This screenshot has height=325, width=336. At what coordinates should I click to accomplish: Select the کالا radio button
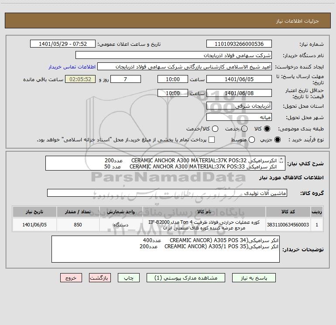pos(267,129)
